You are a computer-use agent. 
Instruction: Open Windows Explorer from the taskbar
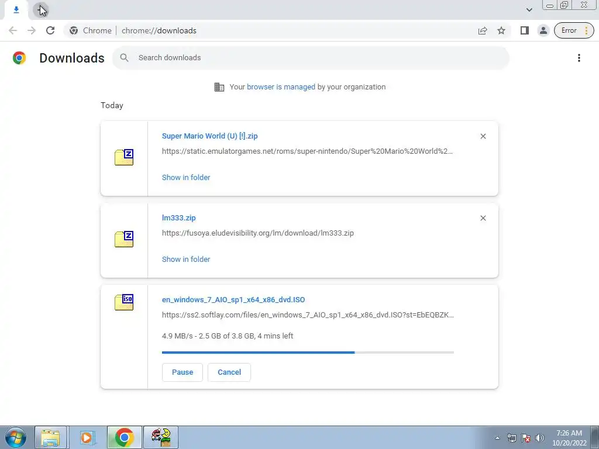coord(50,437)
